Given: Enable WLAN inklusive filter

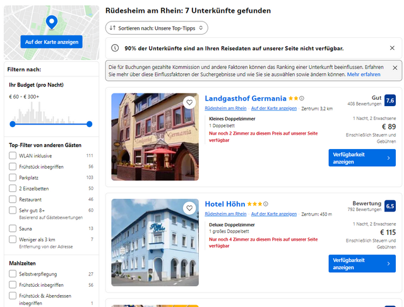Looking at the screenshot, I should click(13, 155).
